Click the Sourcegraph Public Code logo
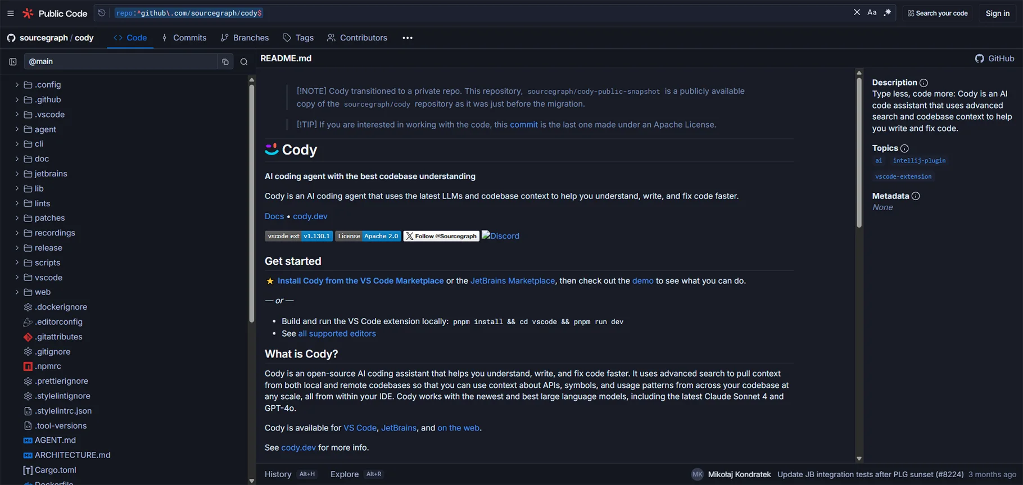 point(55,13)
